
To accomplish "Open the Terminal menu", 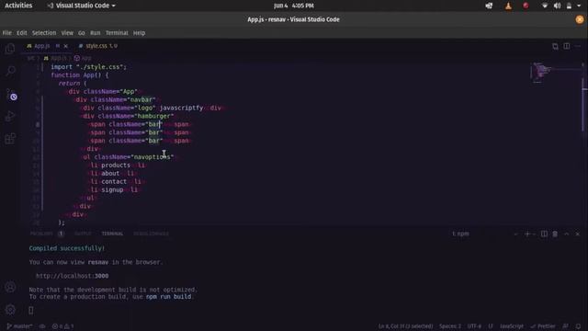I will click(x=117, y=33).
